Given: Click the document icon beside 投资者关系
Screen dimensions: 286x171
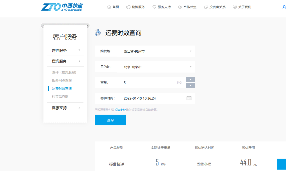Looking at the screenshot, I should pyautogui.click(x=205, y=7).
